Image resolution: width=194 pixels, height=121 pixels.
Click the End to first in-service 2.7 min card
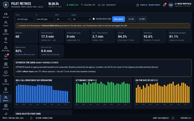(x=103, y=37)
